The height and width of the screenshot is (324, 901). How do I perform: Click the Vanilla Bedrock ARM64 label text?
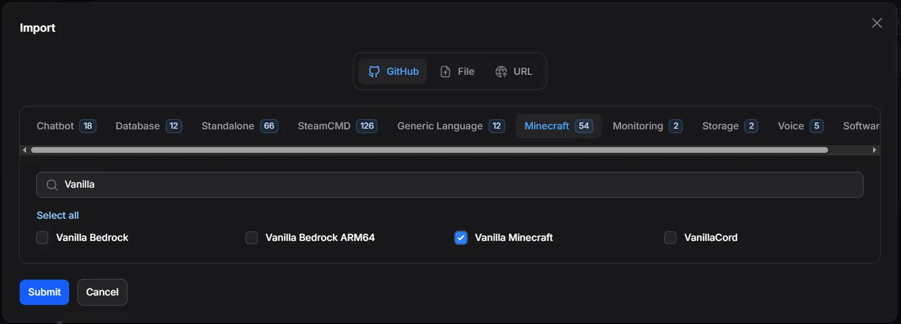320,238
